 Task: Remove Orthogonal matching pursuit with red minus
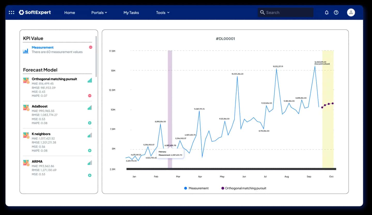tap(90, 96)
